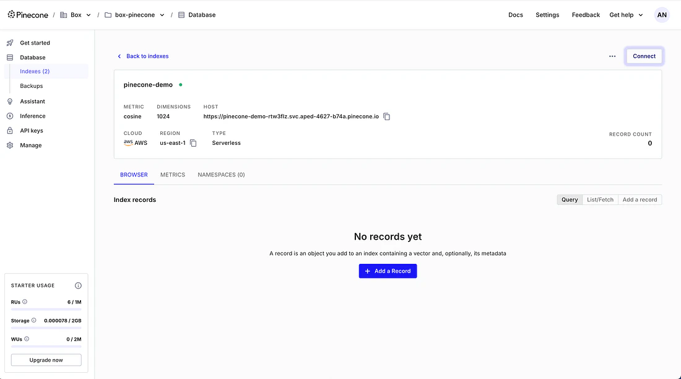This screenshot has height=379, width=681.
Task: Click the pinecone-demo index name
Action: 148,85
